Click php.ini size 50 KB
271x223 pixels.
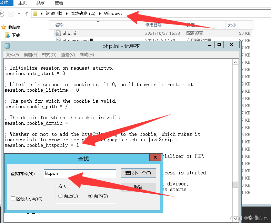tap(244, 33)
